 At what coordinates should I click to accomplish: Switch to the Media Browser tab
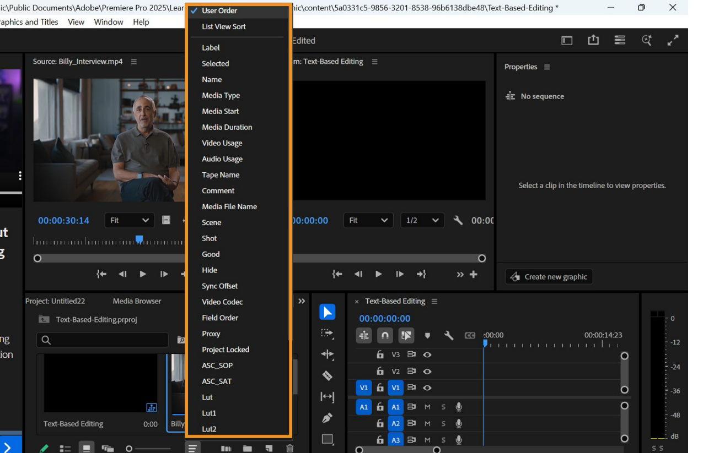coord(136,301)
